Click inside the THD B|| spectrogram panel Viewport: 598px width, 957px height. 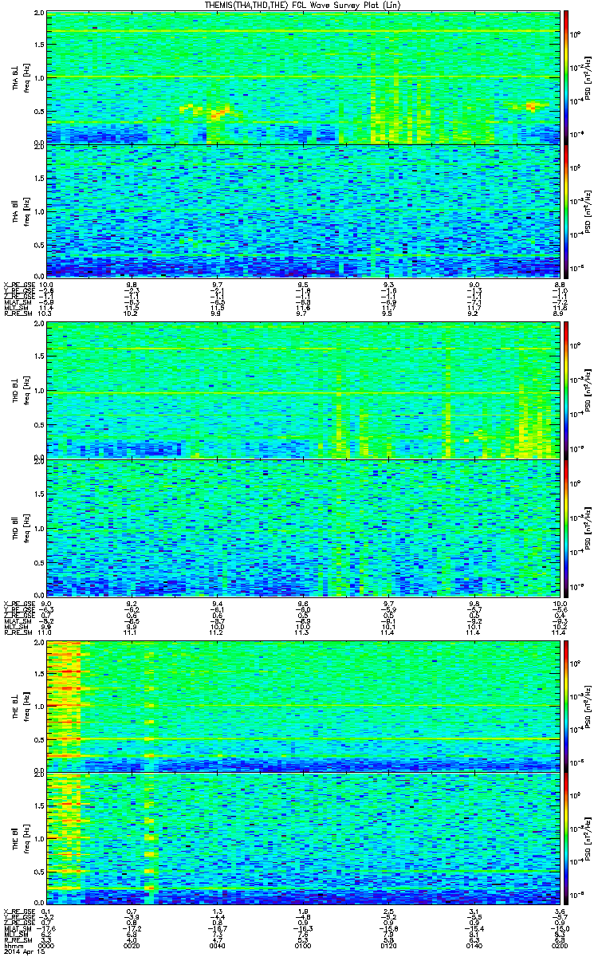tap(303, 526)
